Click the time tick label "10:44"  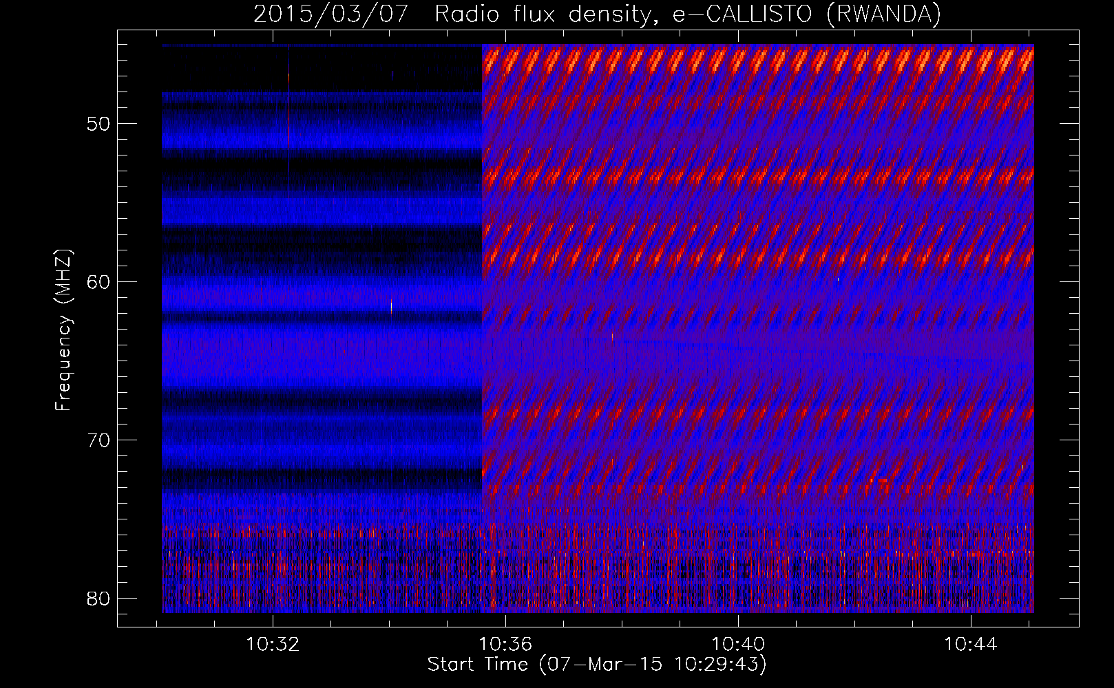coord(971,645)
